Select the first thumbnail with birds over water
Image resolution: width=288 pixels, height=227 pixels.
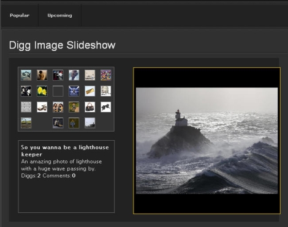[26, 75]
